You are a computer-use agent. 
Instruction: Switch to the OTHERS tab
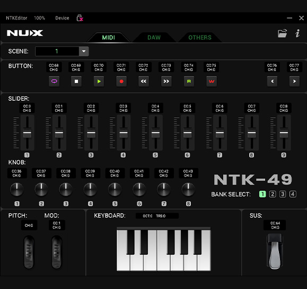click(x=200, y=38)
